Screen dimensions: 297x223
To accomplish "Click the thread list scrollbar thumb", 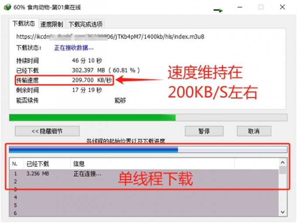I will tap(283, 170).
